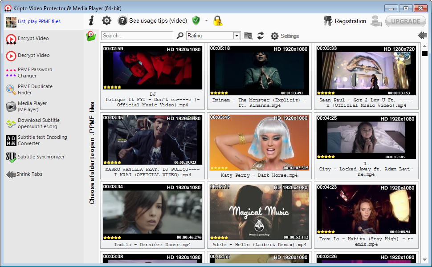This screenshot has height=267, width=432.
Task: Click the Search input field
Action: (137, 36)
